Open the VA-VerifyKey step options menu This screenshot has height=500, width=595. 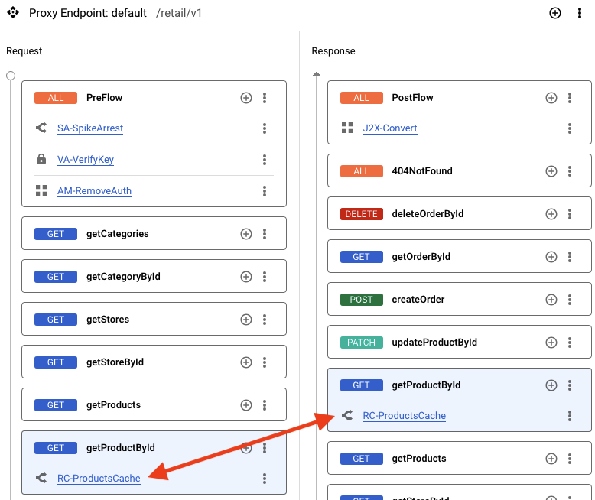(x=265, y=160)
